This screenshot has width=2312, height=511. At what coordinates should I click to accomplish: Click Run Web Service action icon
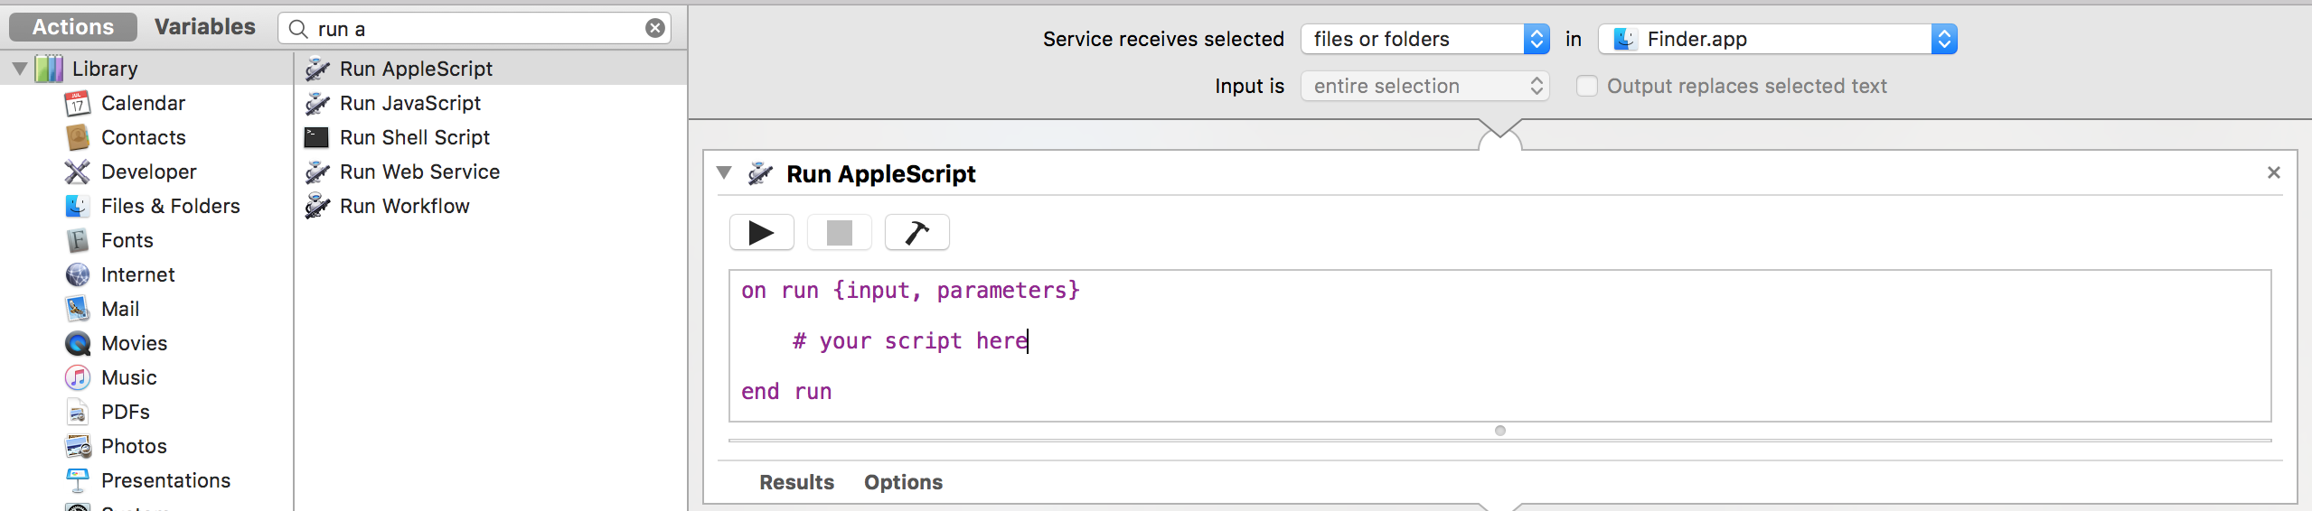click(317, 172)
